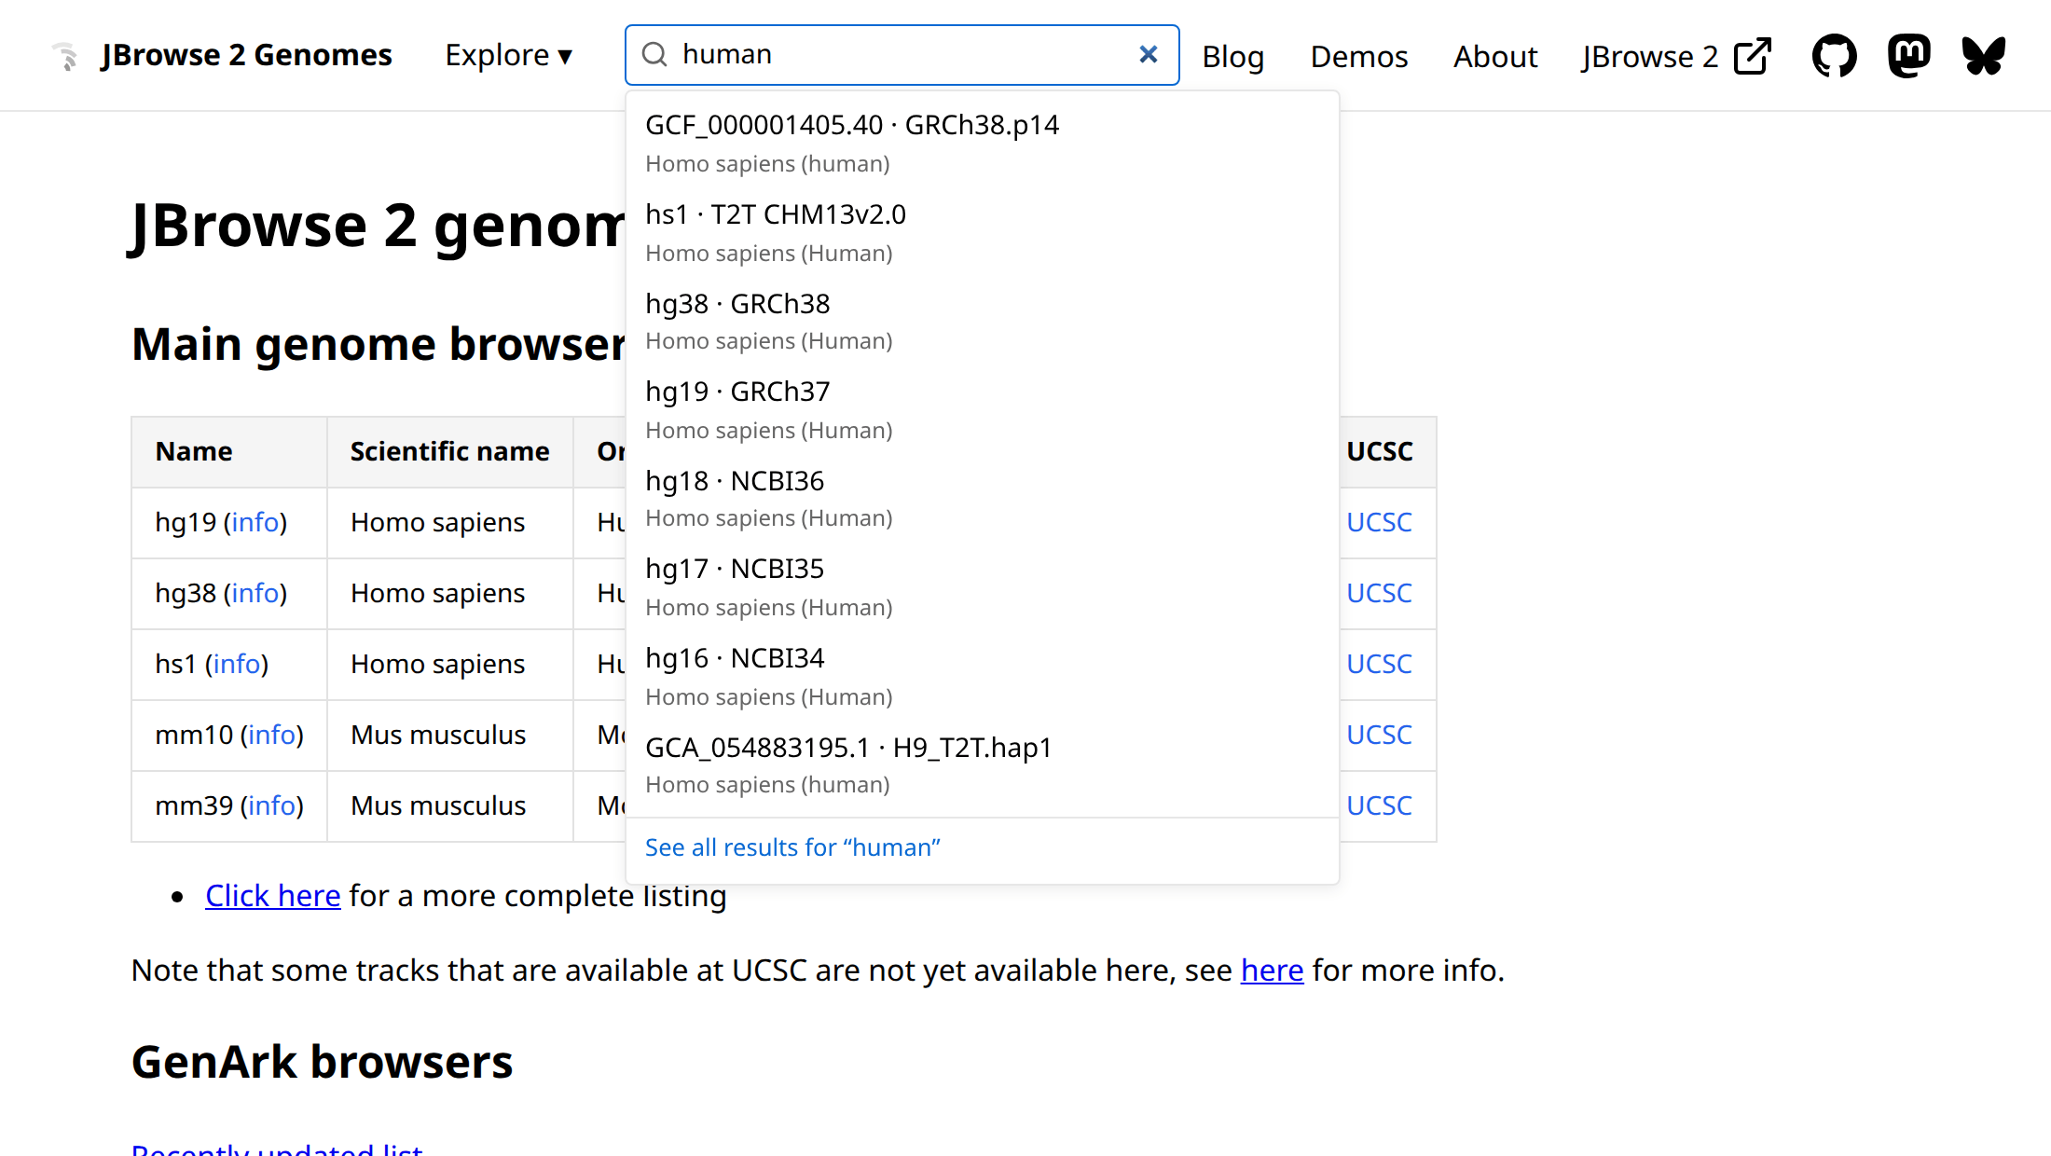The width and height of the screenshot is (2051, 1156).
Task: Open UCSC link in hs1 row
Action: click(x=1379, y=664)
